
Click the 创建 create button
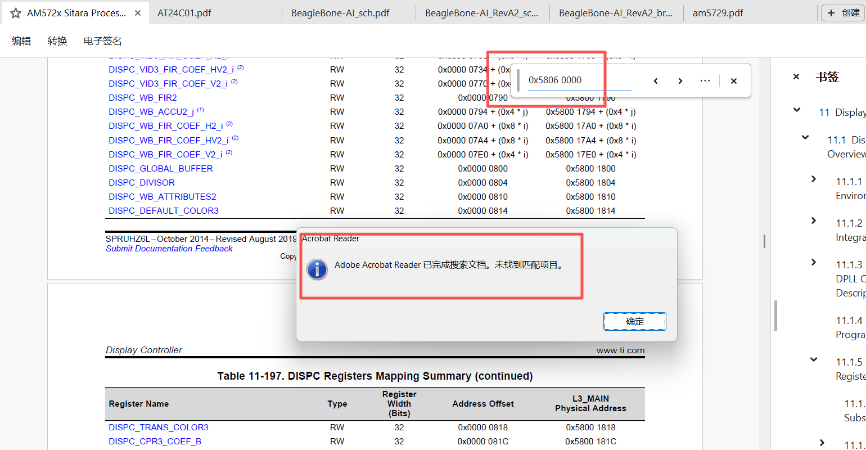[843, 13]
